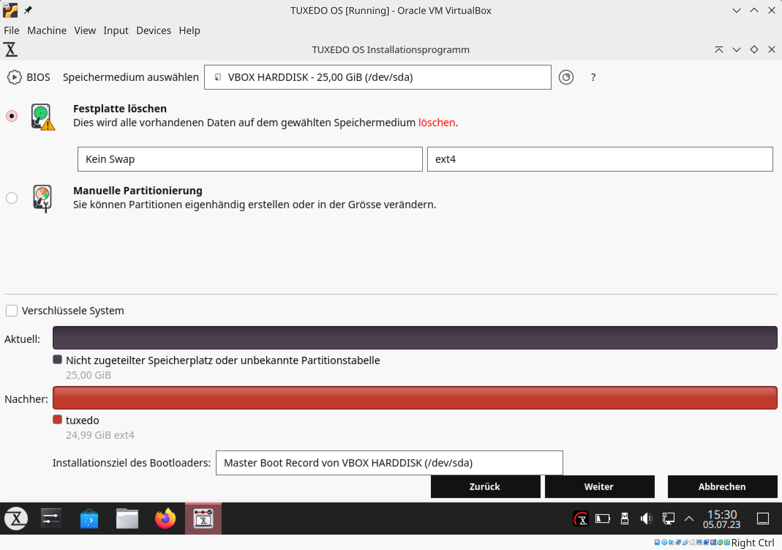
Task: Click the help question mark icon
Action: click(594, 76)
